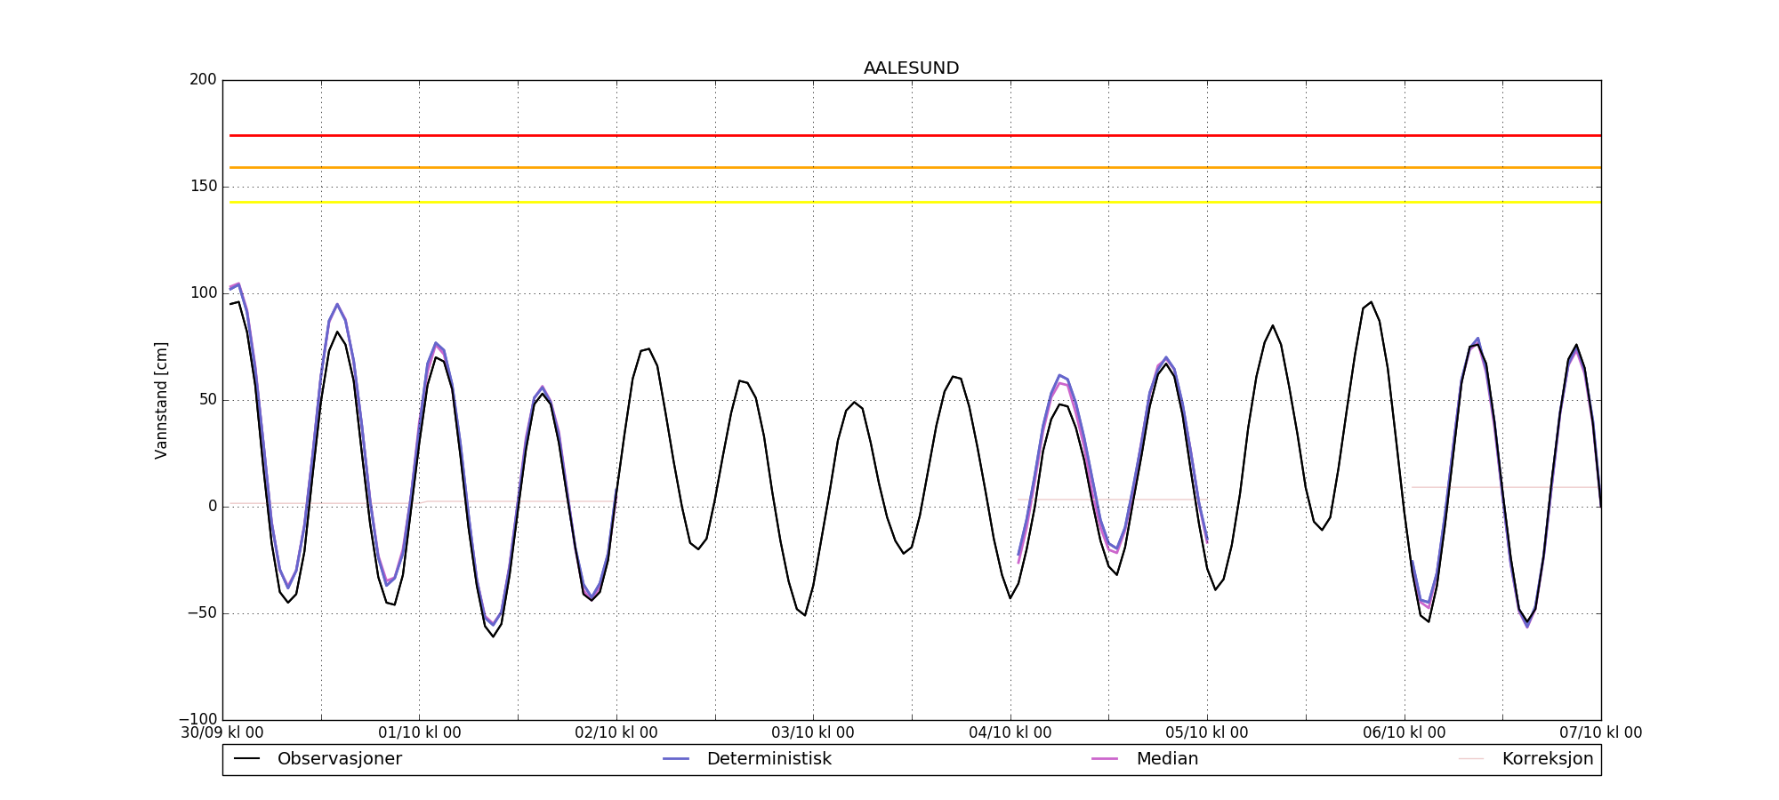This screenshot has width=1779, height=800.
Task: Click the 03/10 kl 00 x-axis tick label
Action: click(813, 733)
